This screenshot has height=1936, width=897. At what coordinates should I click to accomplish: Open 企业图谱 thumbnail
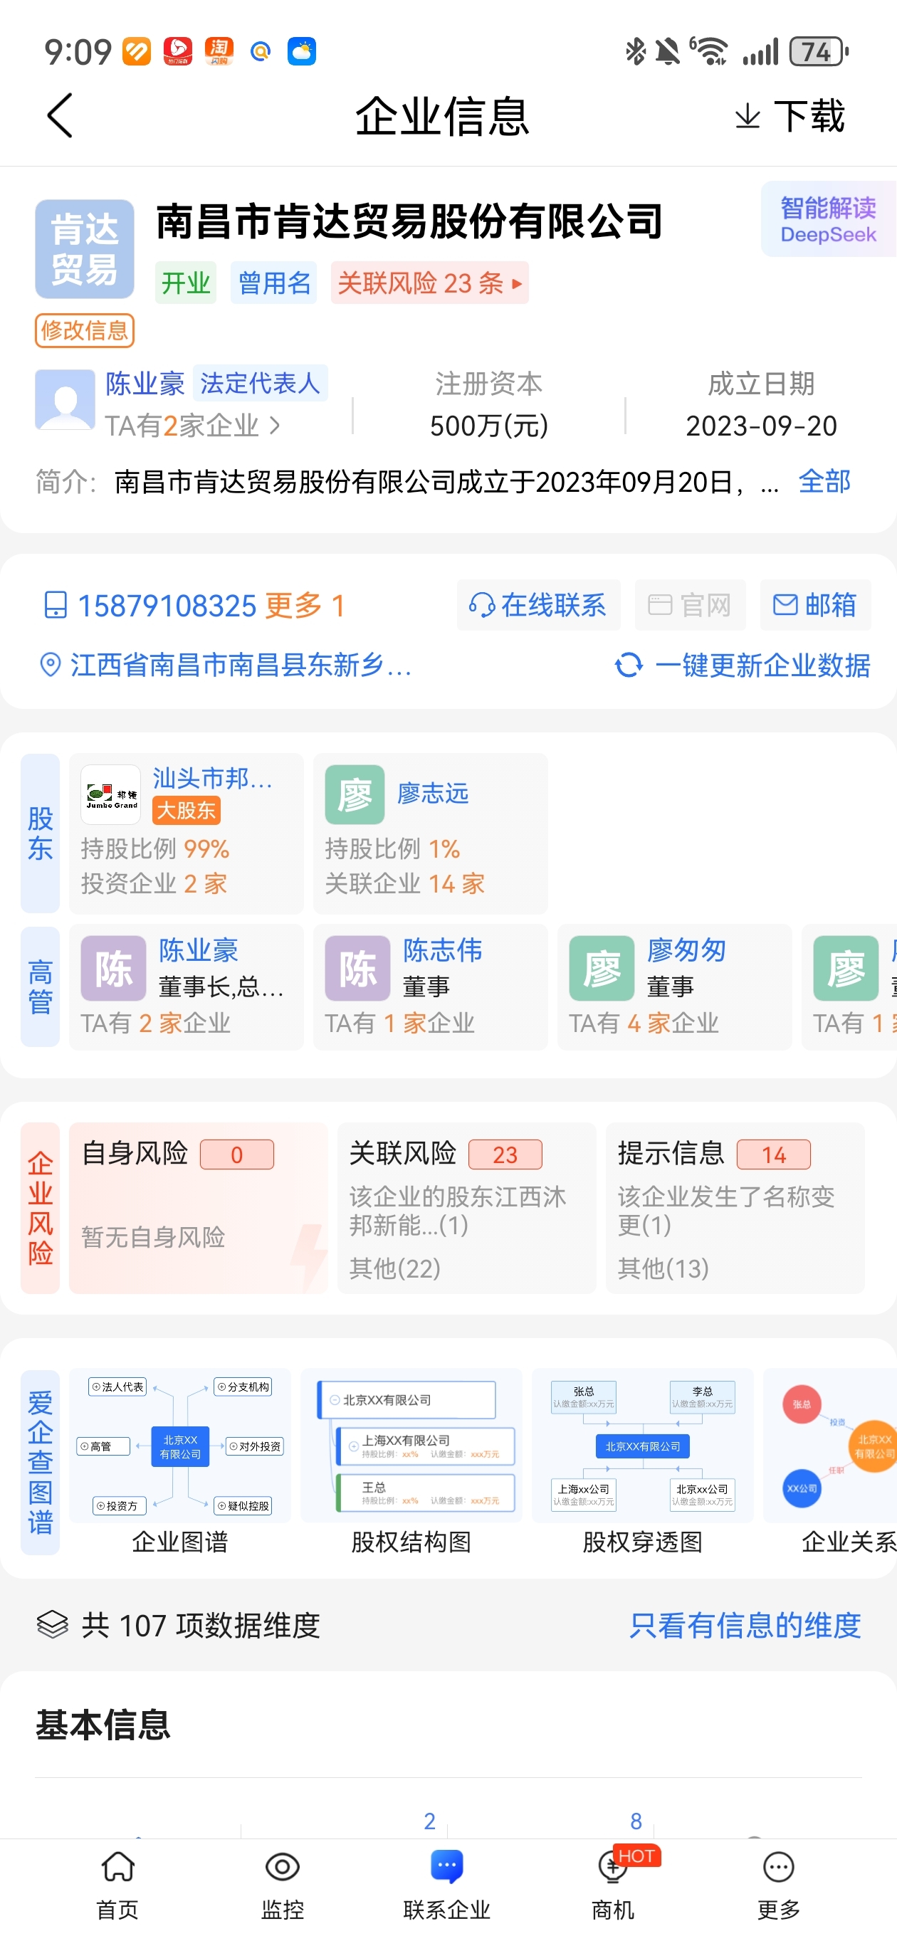[180, 1446]
